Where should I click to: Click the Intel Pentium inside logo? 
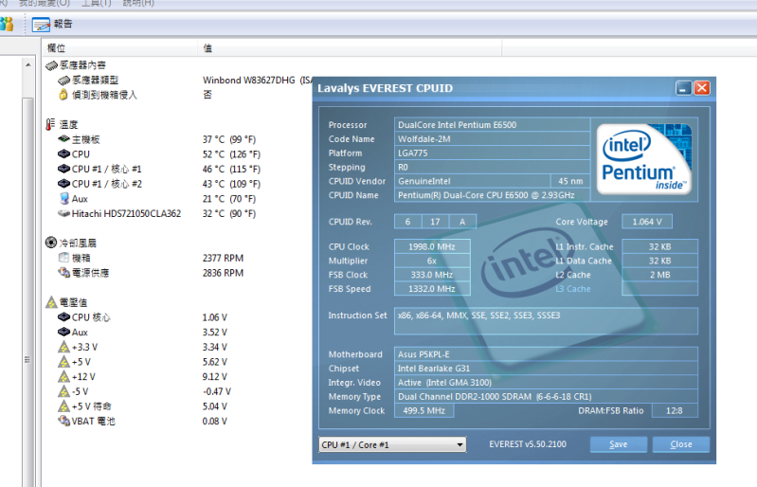coord(644,159)
